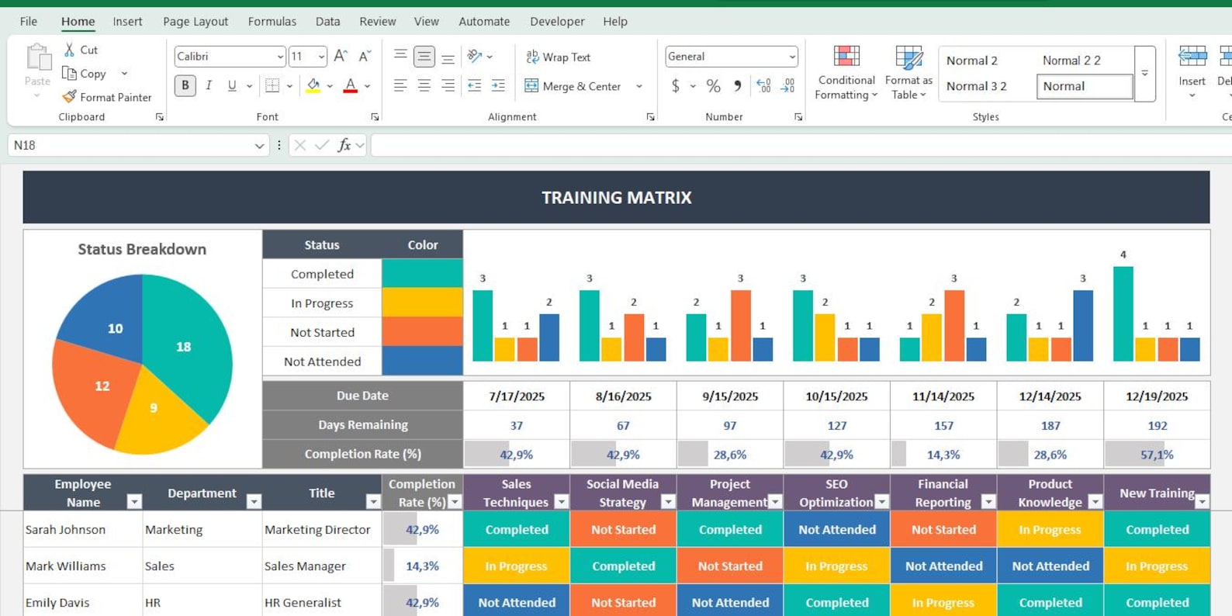Toggle Italic formatting
This screenshot has width=1232, height=616.
(209, 85)
